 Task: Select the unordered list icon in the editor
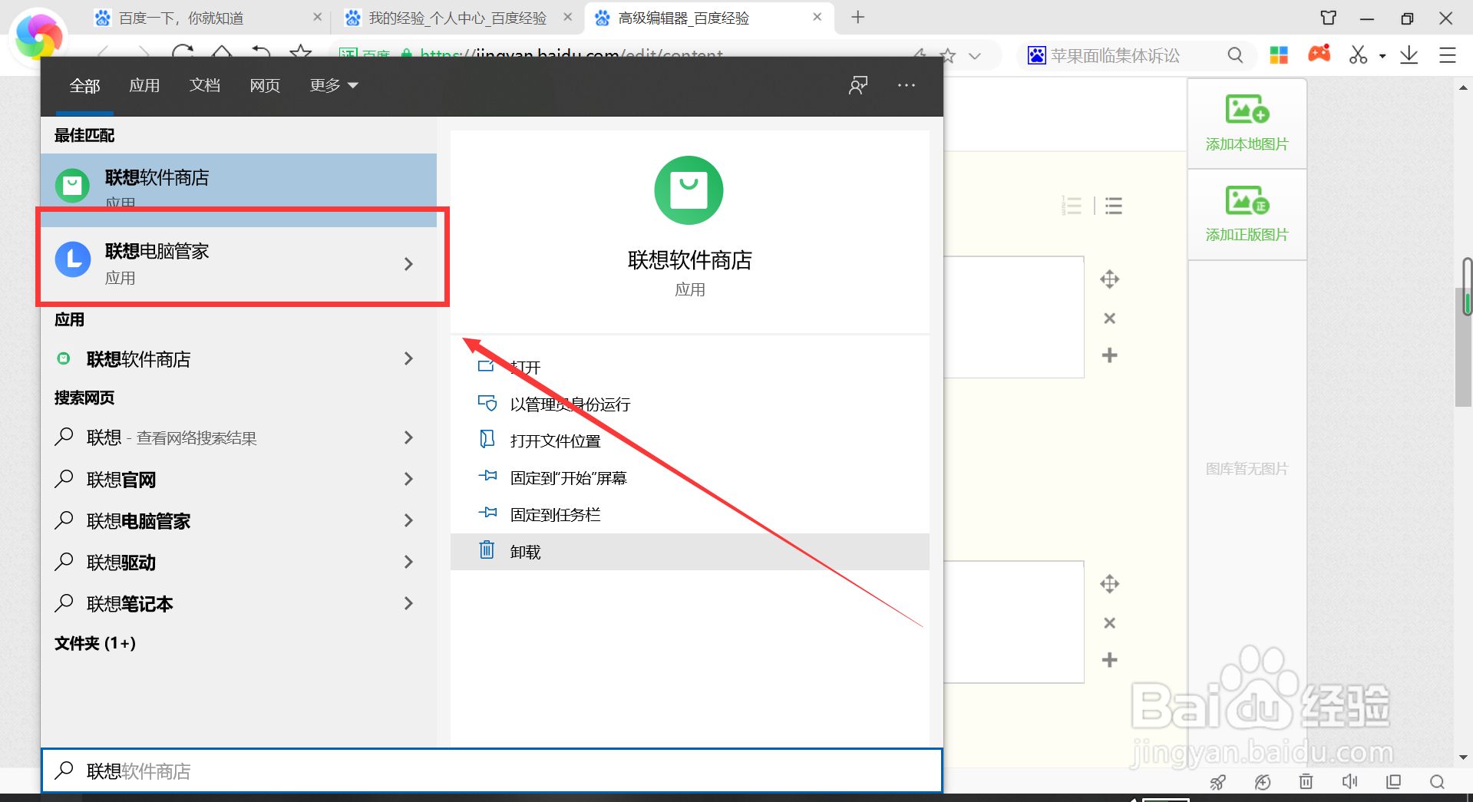(x=1113, y=205)
